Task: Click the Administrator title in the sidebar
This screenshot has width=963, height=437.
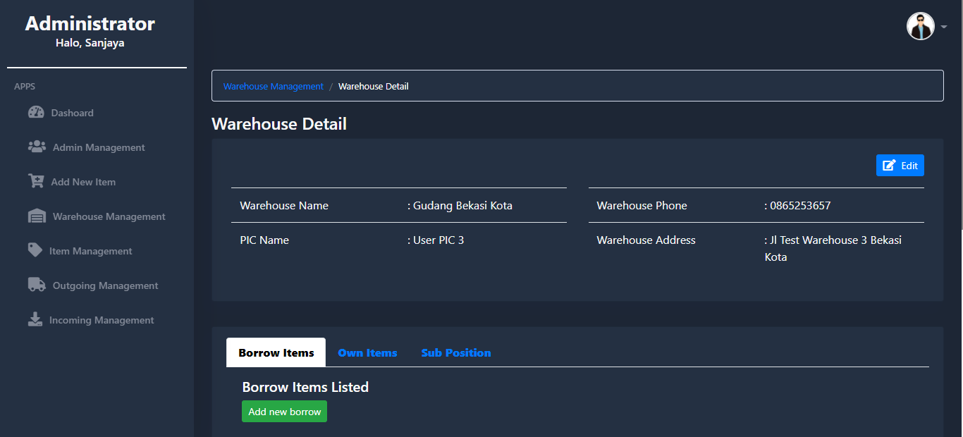Action: pos(90,24)
